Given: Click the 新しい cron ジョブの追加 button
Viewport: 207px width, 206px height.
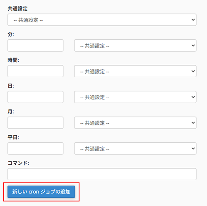Looking at the screenshot, I should (41, 192).
